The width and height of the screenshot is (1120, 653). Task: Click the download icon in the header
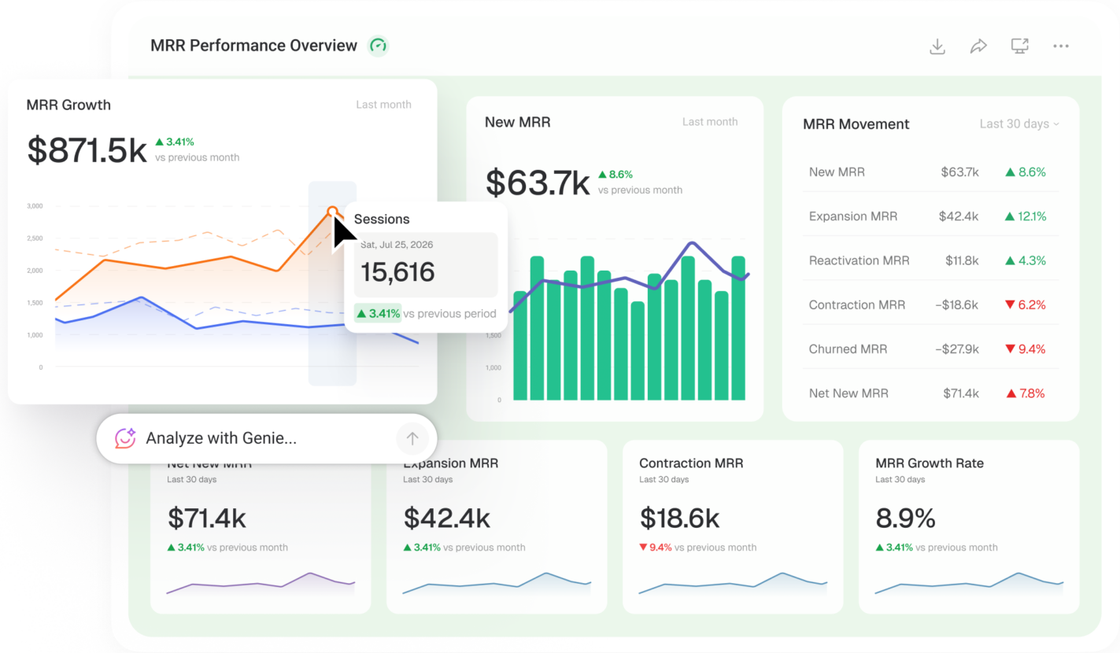937,46
